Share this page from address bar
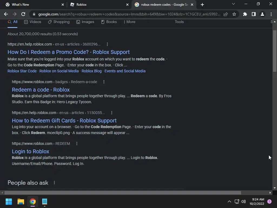 [226, 14]
